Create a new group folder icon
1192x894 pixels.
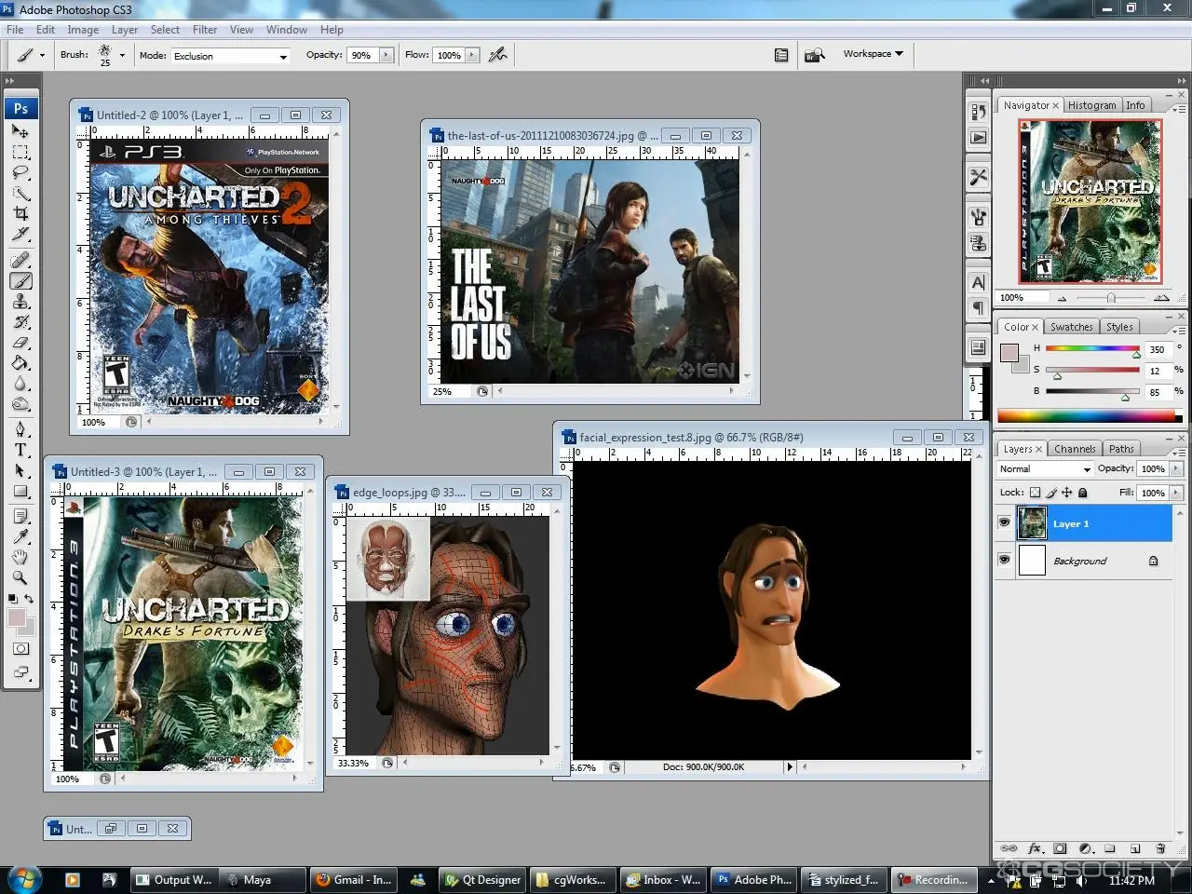1110,848
